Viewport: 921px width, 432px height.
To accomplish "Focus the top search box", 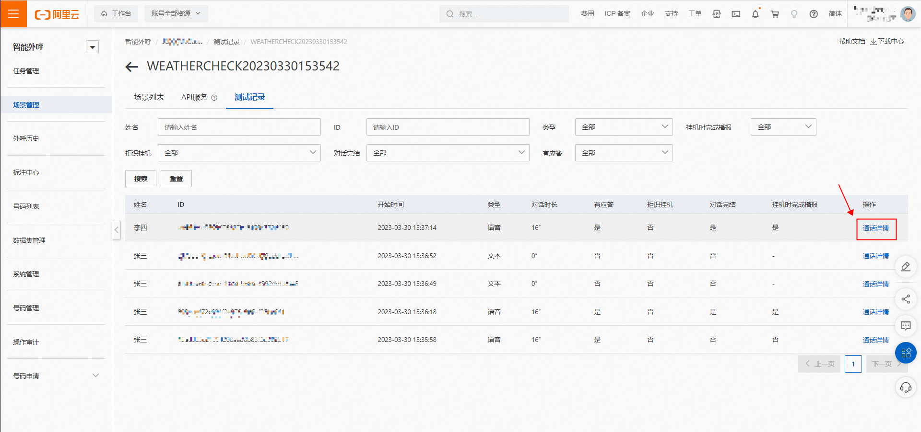I will 504,14.
